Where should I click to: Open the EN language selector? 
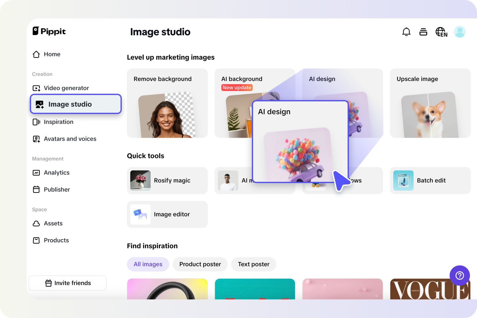(x=441, y=32)
